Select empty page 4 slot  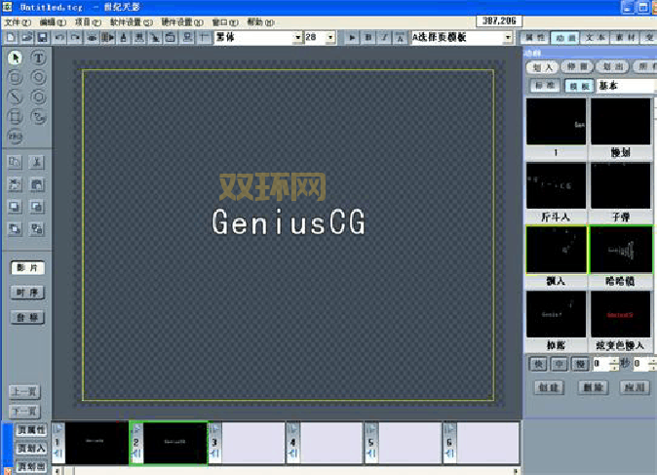[x=331, y=442]
